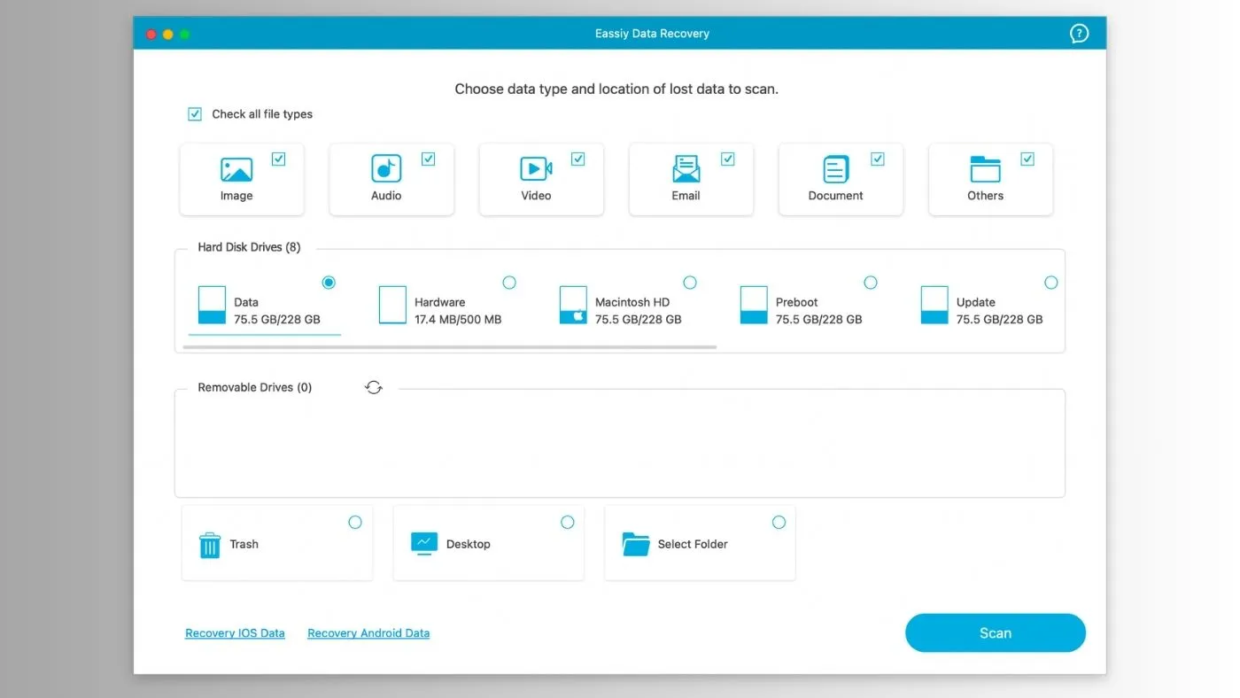
Task: Click the Macintosh HD label
Action: click(632, 302)
